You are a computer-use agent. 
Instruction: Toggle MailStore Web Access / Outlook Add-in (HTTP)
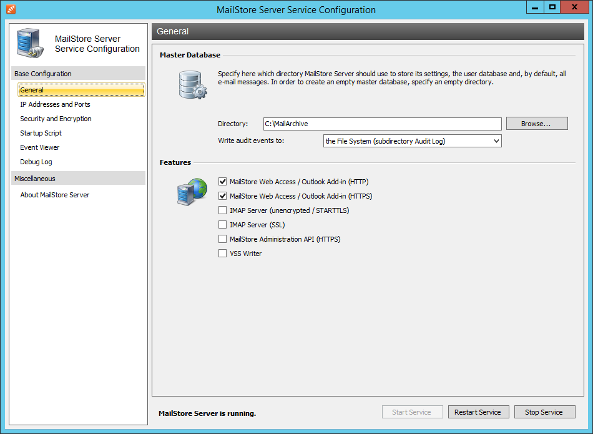click(x=222, y=182)
